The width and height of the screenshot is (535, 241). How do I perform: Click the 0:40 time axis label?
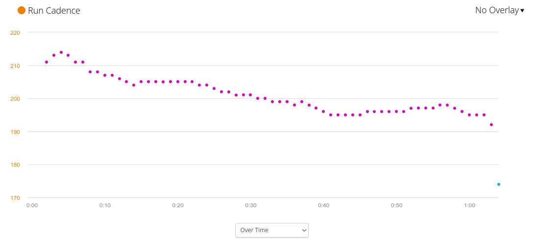(x=323, y=205)
